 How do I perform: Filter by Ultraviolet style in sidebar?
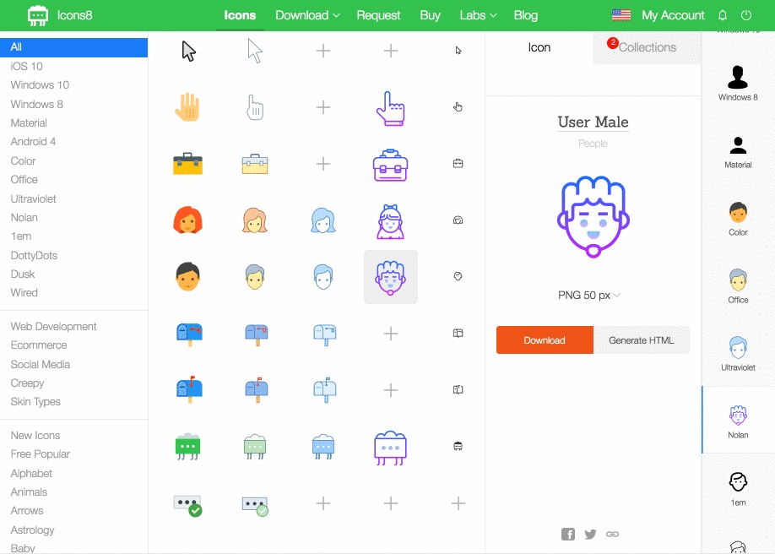coord(34,198)
